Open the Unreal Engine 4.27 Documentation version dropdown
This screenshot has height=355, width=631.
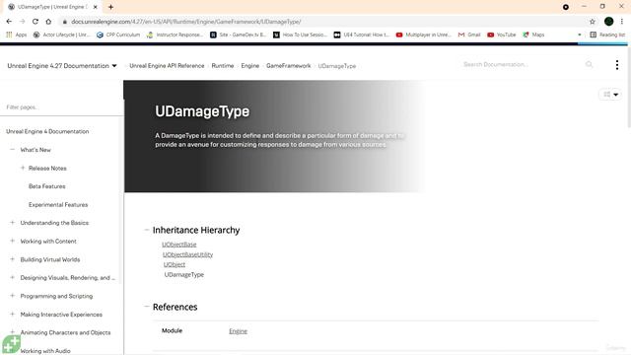[x=62, y=66]
